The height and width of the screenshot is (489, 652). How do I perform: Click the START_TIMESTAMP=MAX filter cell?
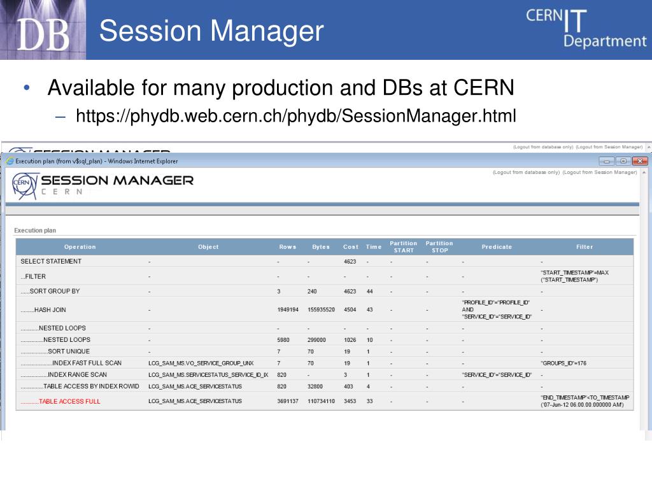click(574, 276)
